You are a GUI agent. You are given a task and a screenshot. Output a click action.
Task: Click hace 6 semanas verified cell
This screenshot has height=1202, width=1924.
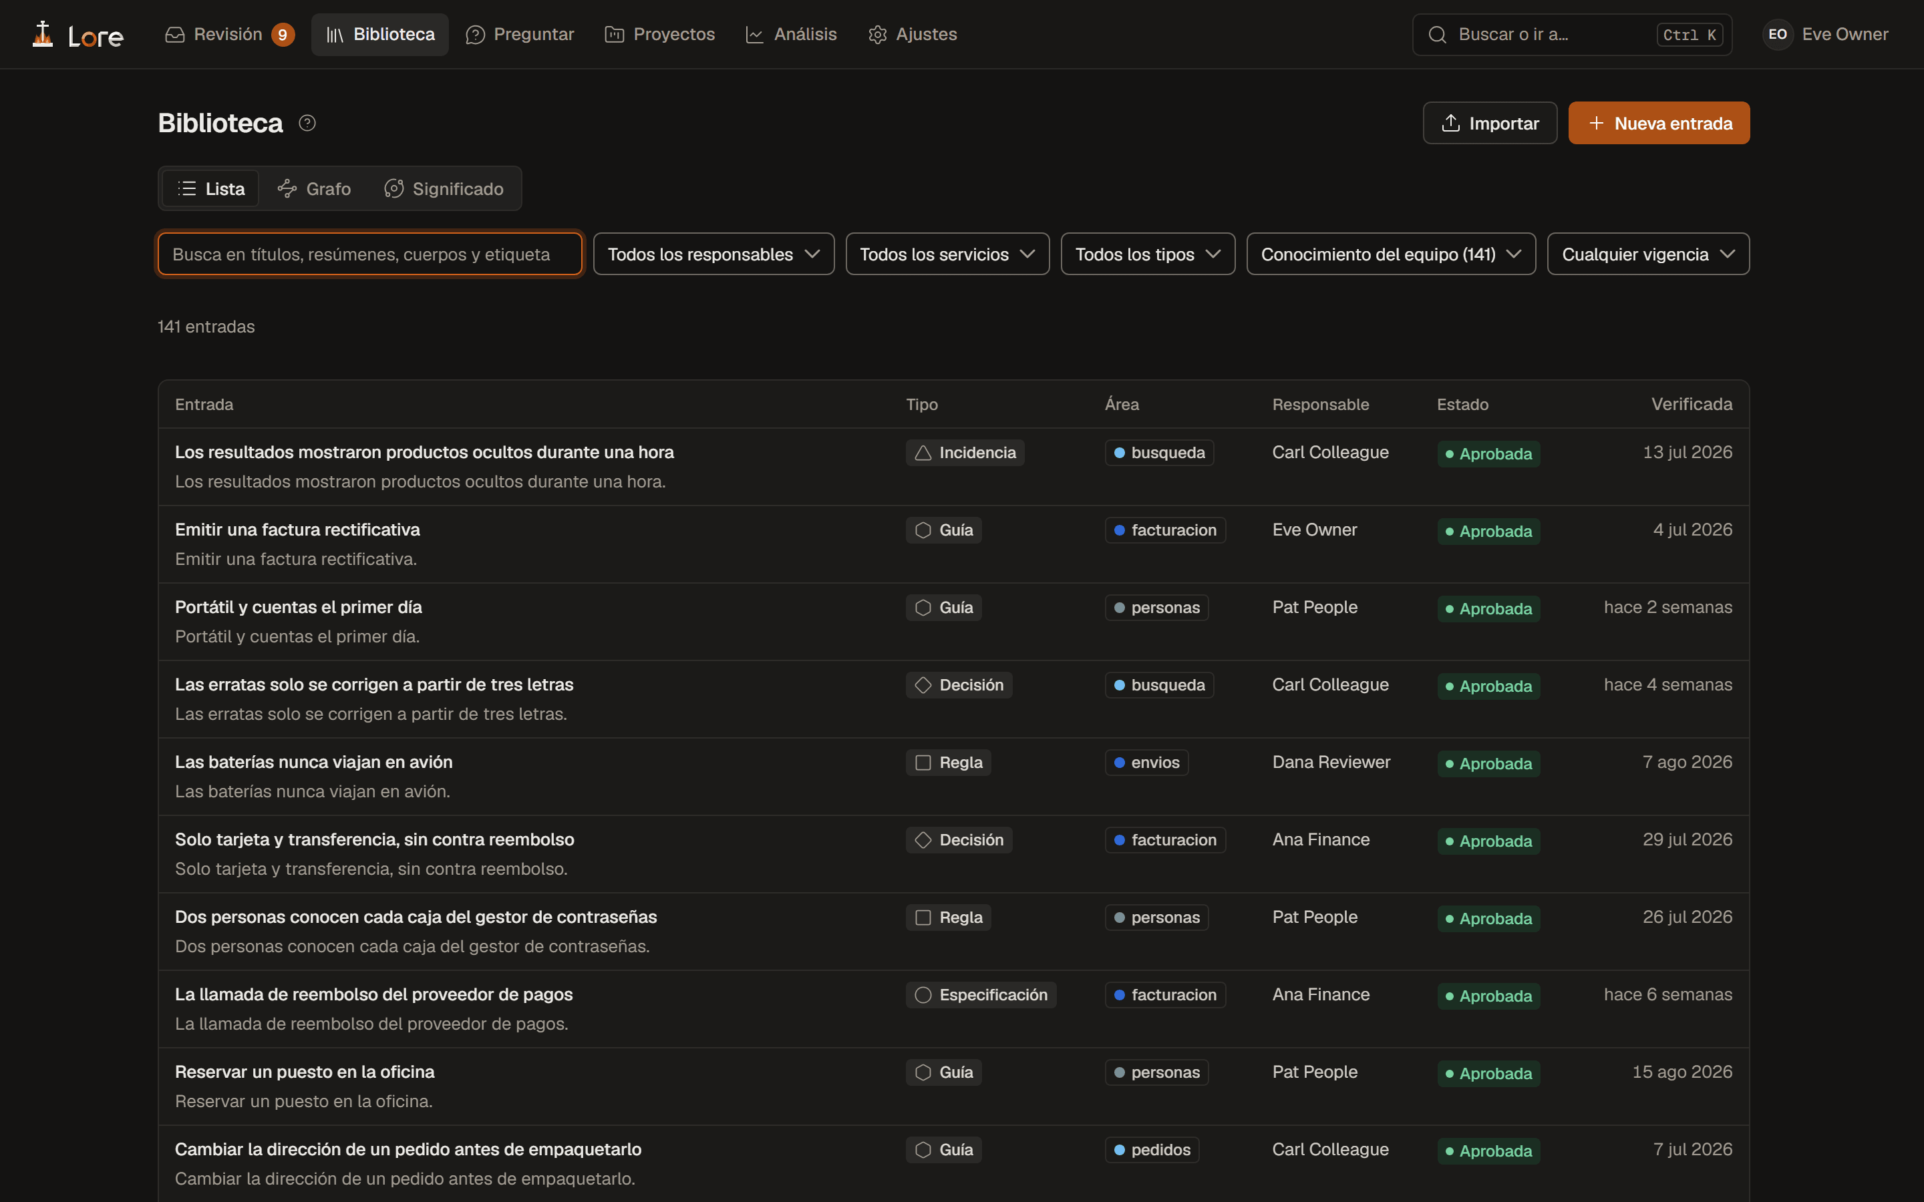pos(1667,995)
